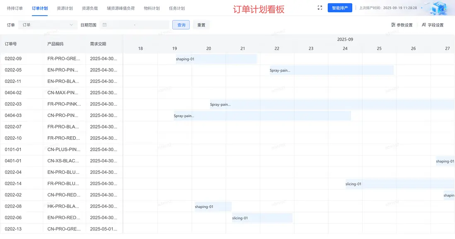Click the 查询 search button

tap(181, 25)
